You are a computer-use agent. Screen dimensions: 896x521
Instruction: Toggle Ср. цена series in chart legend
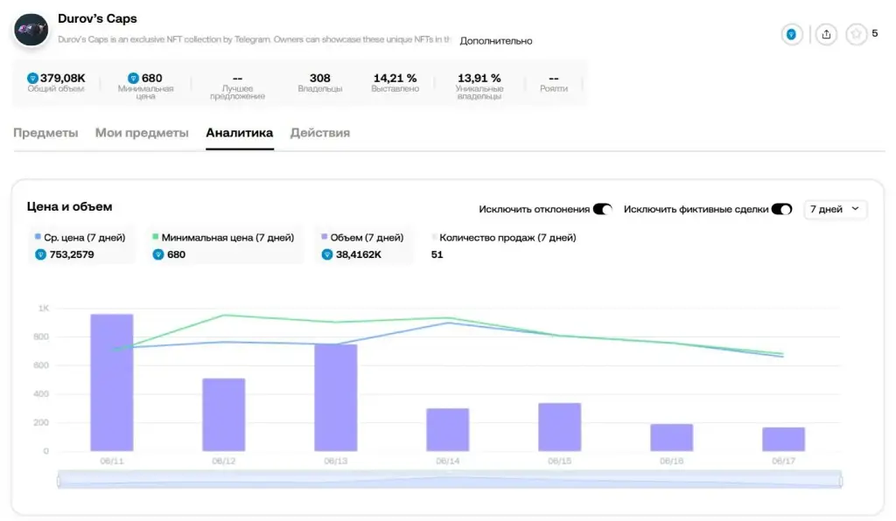coord(80,238)
